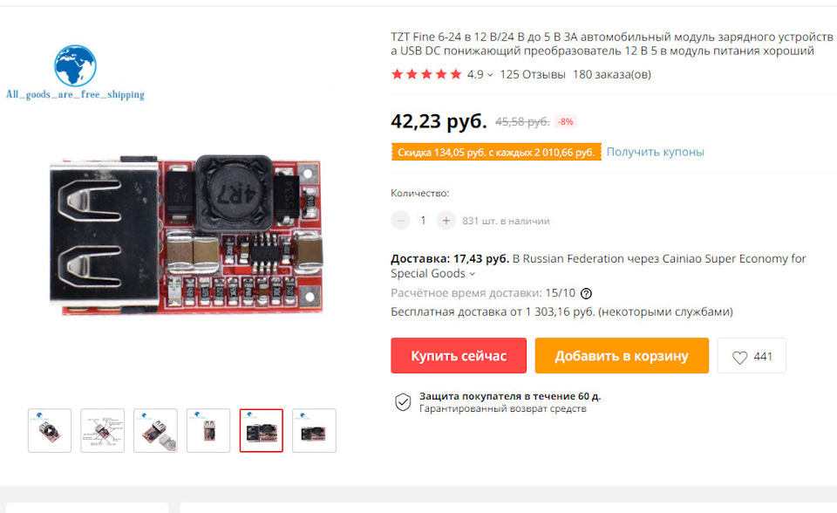Select the last sixth product thumbnail
The width and height of the screenshot is (837, 513).
click(x=315, y=431)
